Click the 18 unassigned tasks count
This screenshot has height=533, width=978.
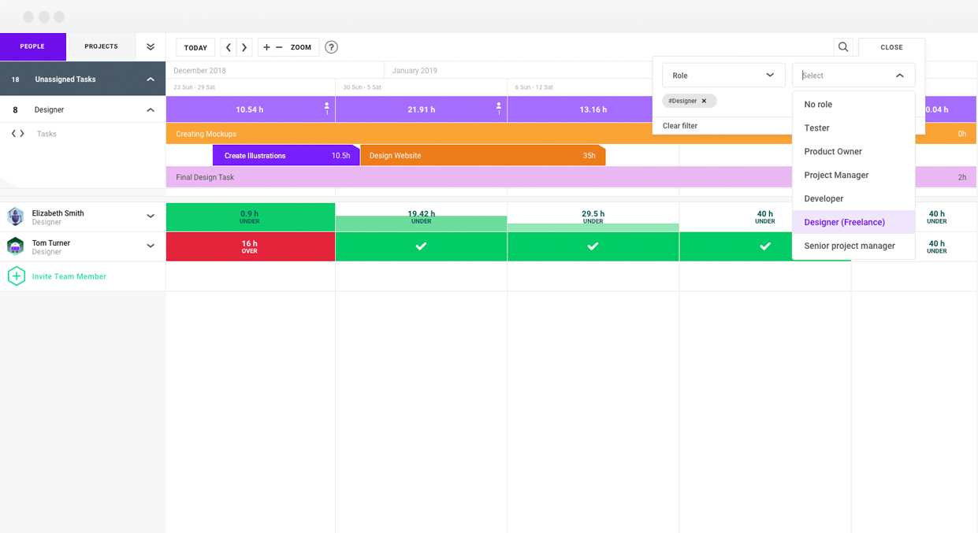click(15, 80)
